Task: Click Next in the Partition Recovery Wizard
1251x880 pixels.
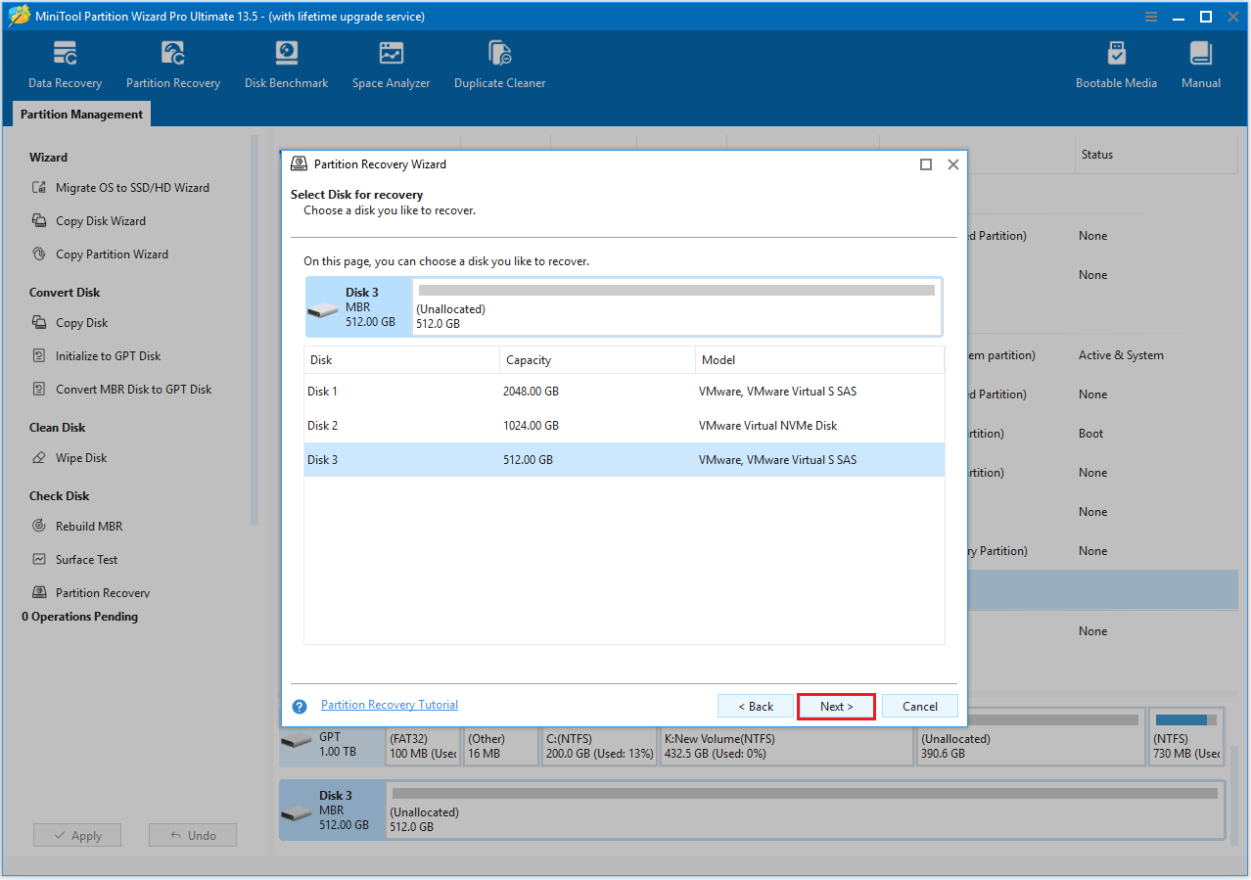Action: pyautogui.click(x=836, y=706)
